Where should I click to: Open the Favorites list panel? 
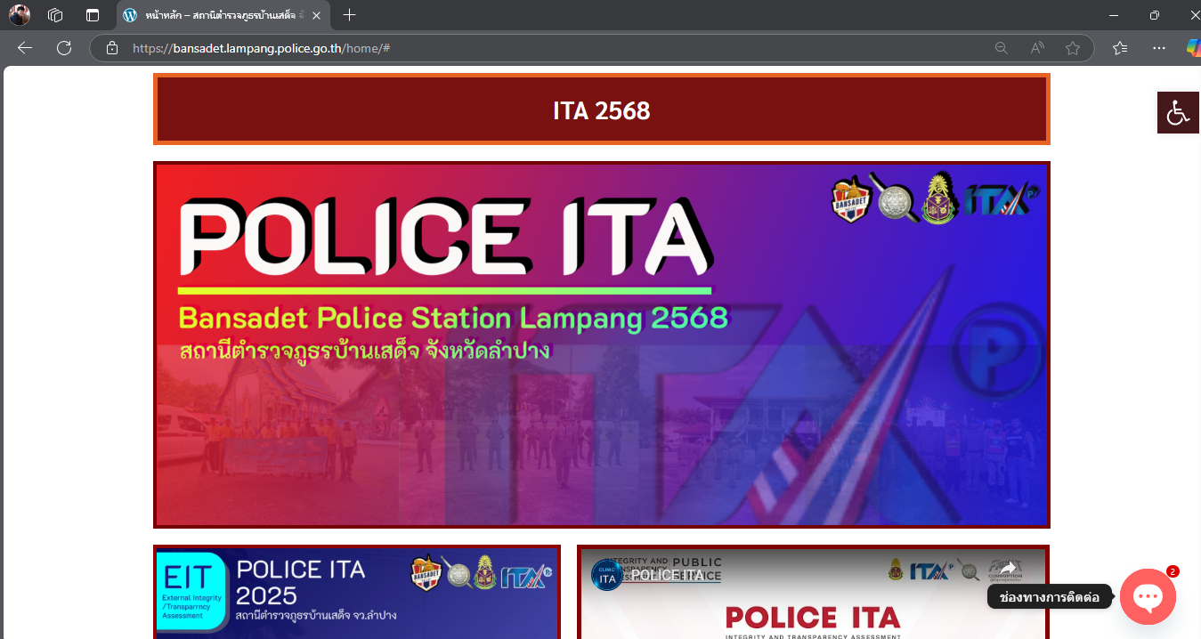[x=1120, y=48]
